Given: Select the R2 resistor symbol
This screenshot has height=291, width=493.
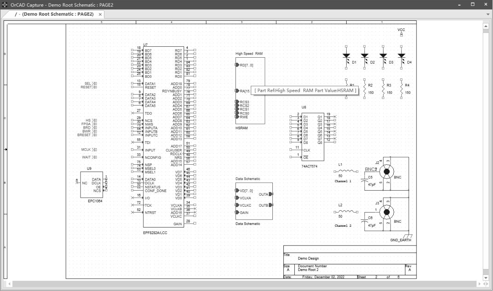Looking at the screenshot, I should coord(365,89).
